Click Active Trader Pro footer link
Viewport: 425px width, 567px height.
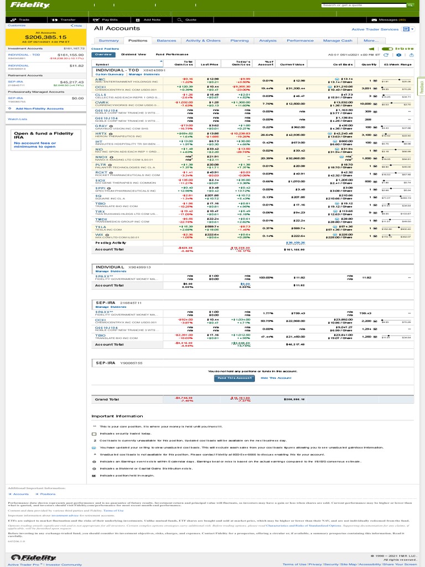[24, 564]
